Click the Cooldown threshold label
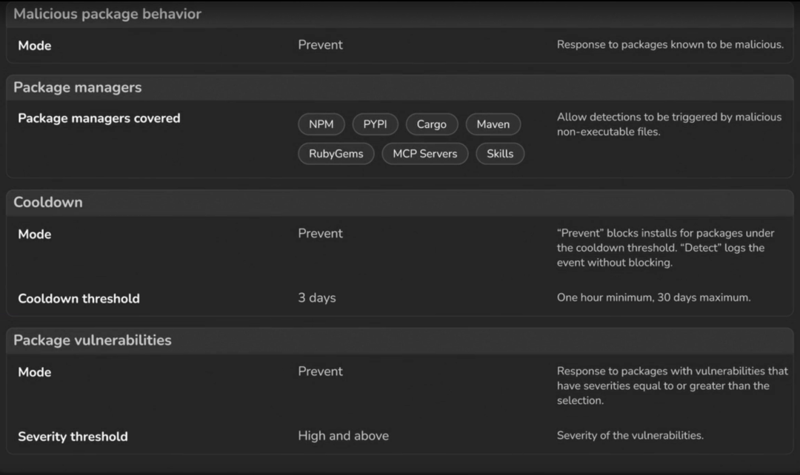The image size is (800, 475). click(x=79, y=299)
